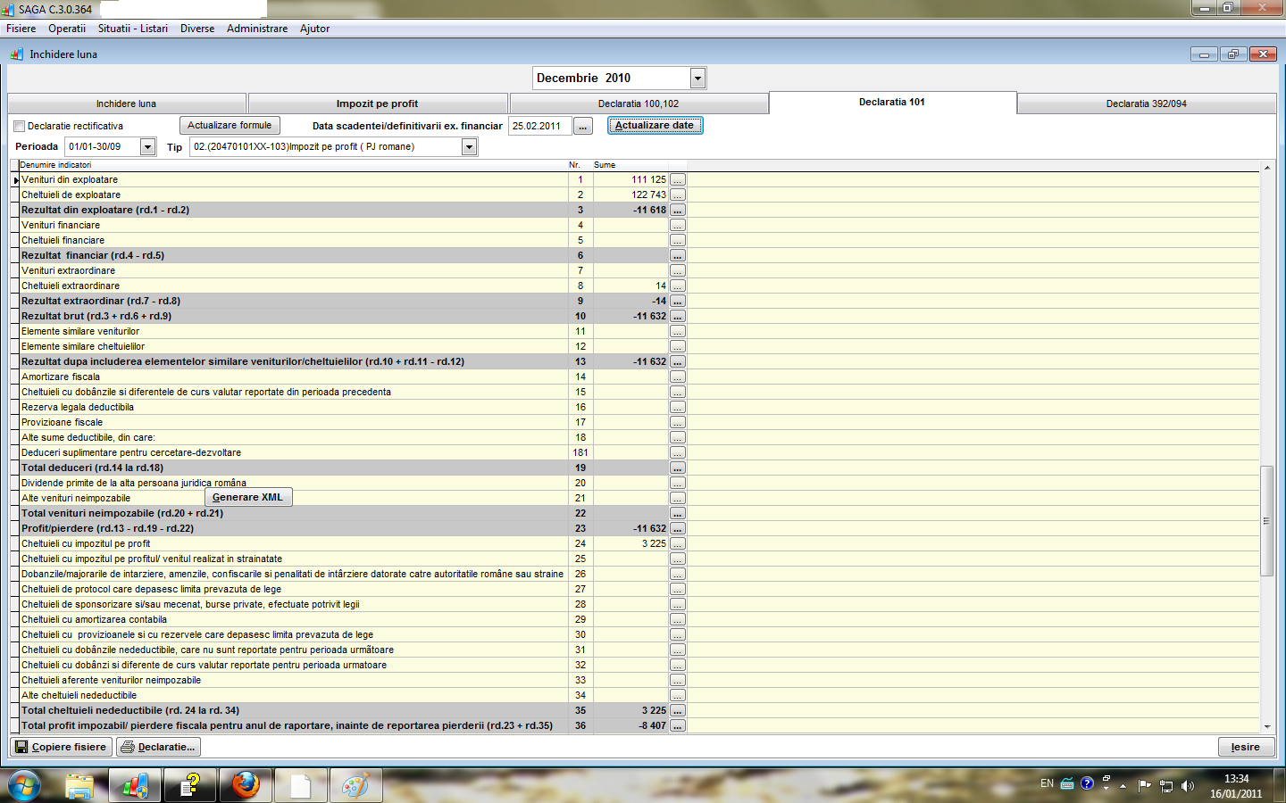This screenshot has width=1286, height=803.
Task: Switch to Declaratia 100,102 tab
Action: click(x=639, y=103)
